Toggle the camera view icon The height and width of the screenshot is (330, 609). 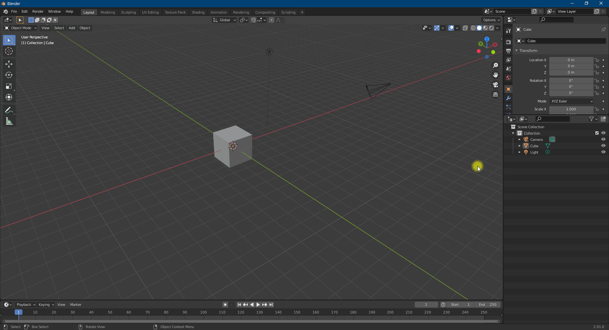(495, 85)
